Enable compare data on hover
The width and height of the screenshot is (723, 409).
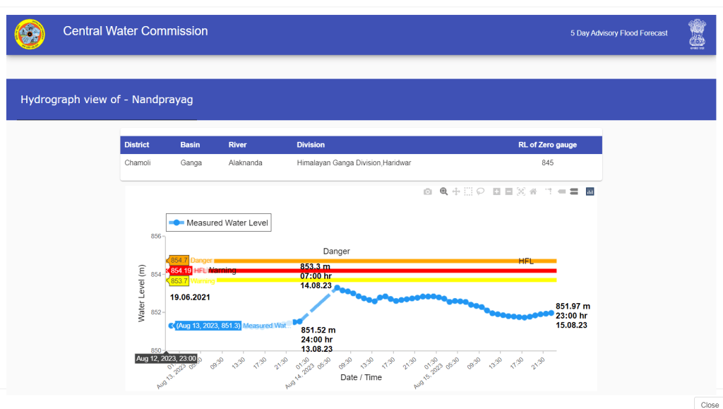pos(574,191)
